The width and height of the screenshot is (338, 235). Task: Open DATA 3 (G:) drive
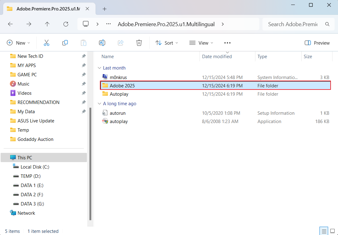pyautogui.click(x=32, y=204)
